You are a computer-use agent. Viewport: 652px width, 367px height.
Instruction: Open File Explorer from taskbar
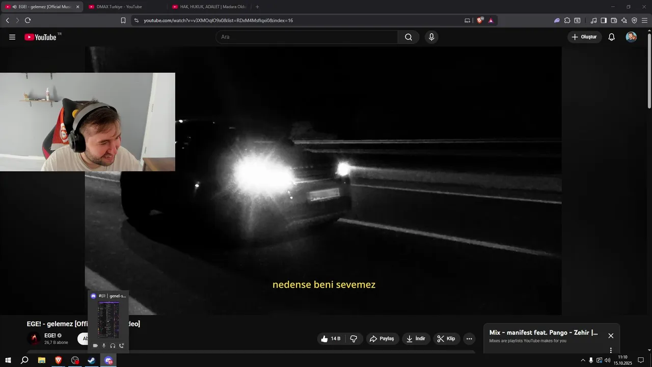[x=42, y=360]
